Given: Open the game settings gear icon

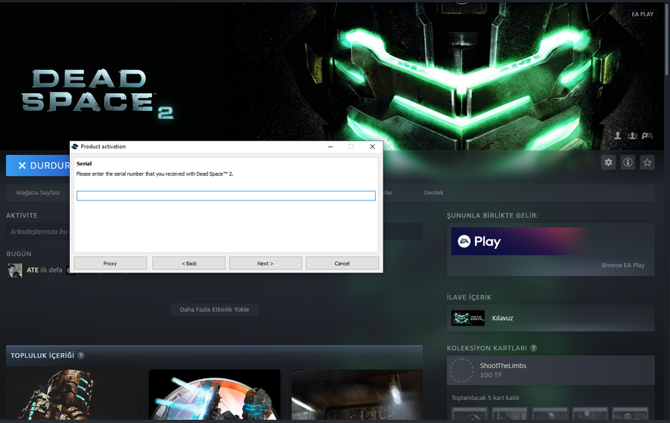Looking at the screenshot, I should [x=608, y=162].
